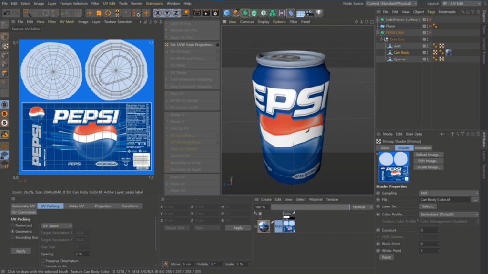Click the Edit Image button
This screenshot has height=274, width=488.
[428, 161]
